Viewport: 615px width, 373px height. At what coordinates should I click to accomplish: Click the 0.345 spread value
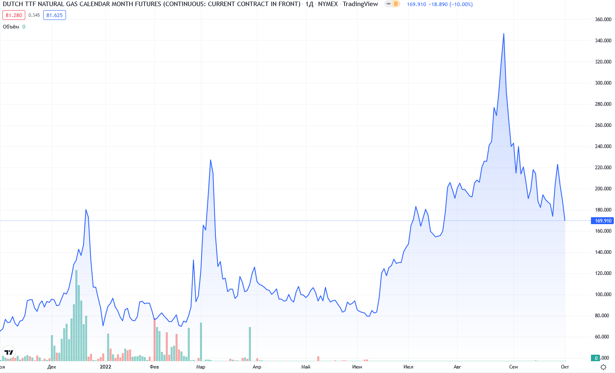click(34, 15)
